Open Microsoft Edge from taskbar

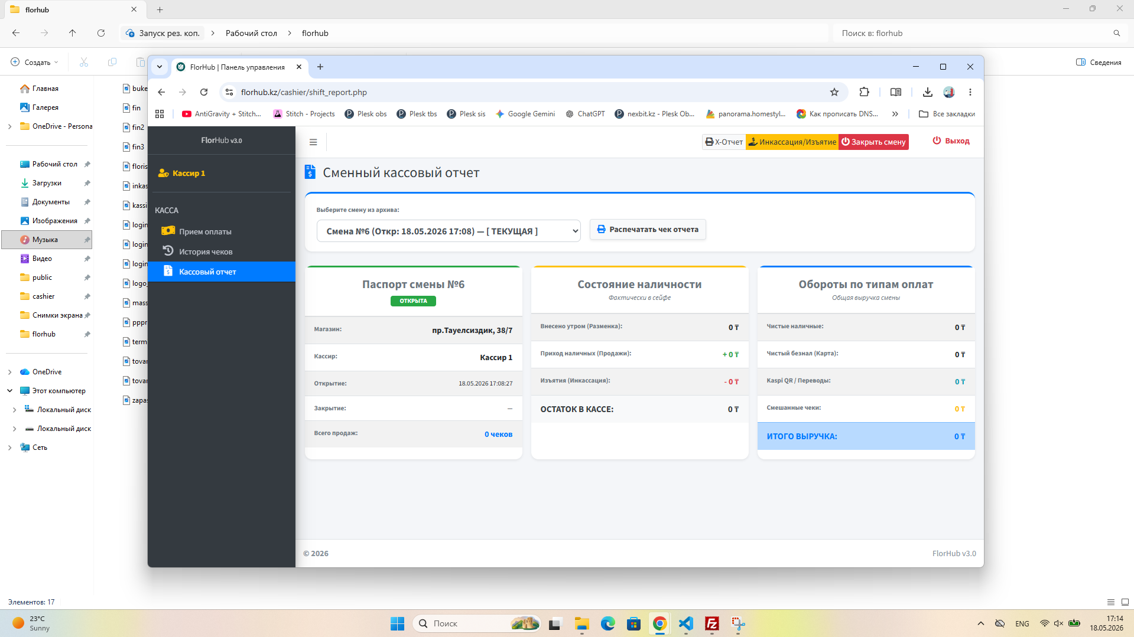607,623
